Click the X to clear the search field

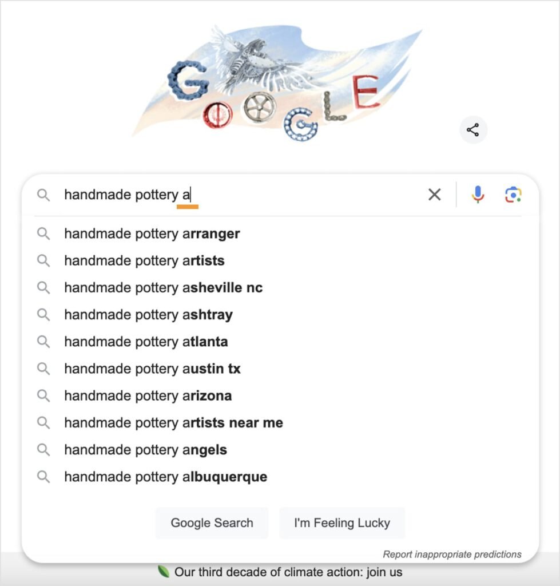pos(434,195)
